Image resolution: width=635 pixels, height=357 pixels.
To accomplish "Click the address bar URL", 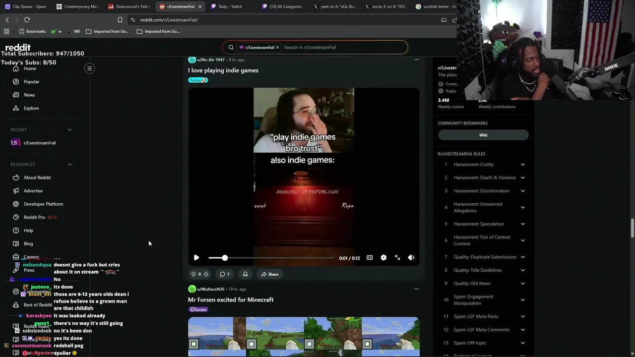I will [169, 20].
